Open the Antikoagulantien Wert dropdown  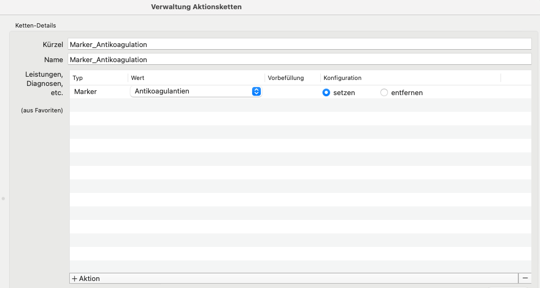196,91
